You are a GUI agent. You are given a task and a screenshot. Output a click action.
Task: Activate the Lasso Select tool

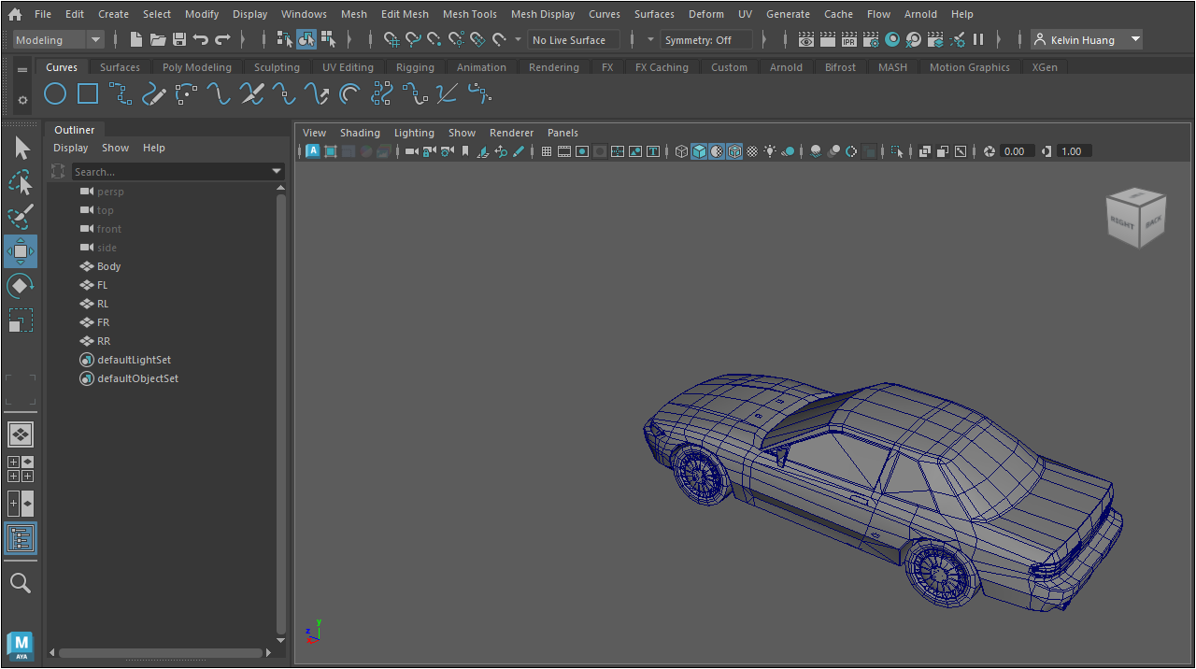[21, 182]
